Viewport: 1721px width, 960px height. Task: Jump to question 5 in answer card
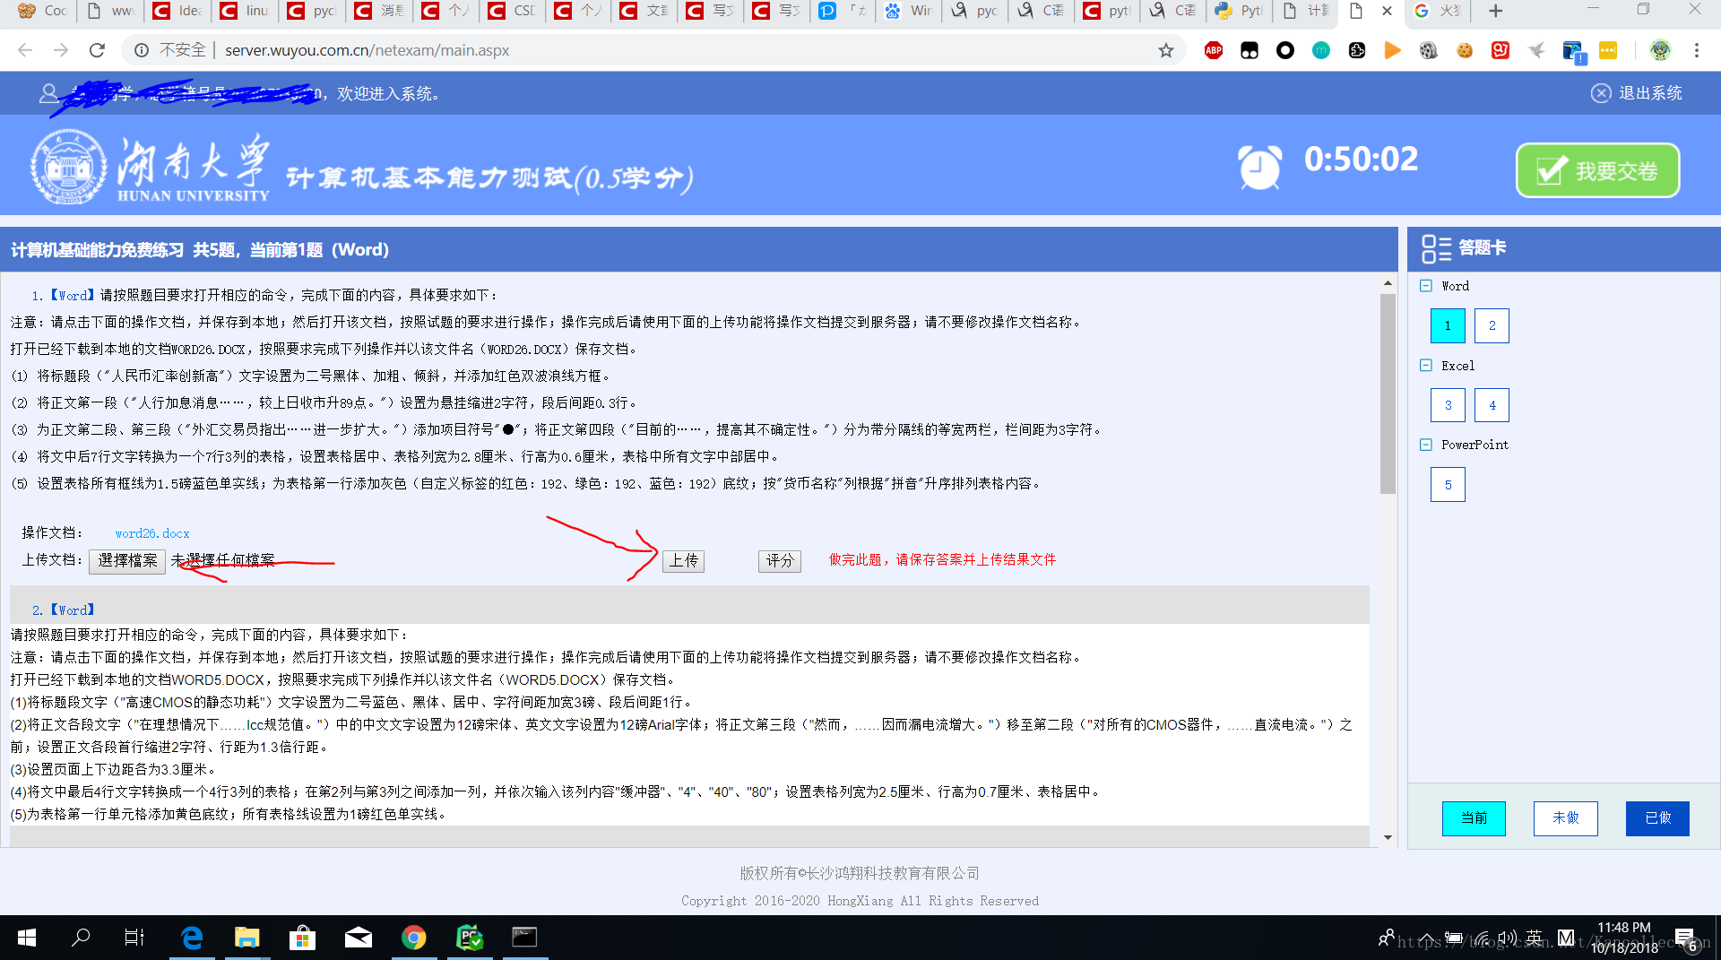1448,485
